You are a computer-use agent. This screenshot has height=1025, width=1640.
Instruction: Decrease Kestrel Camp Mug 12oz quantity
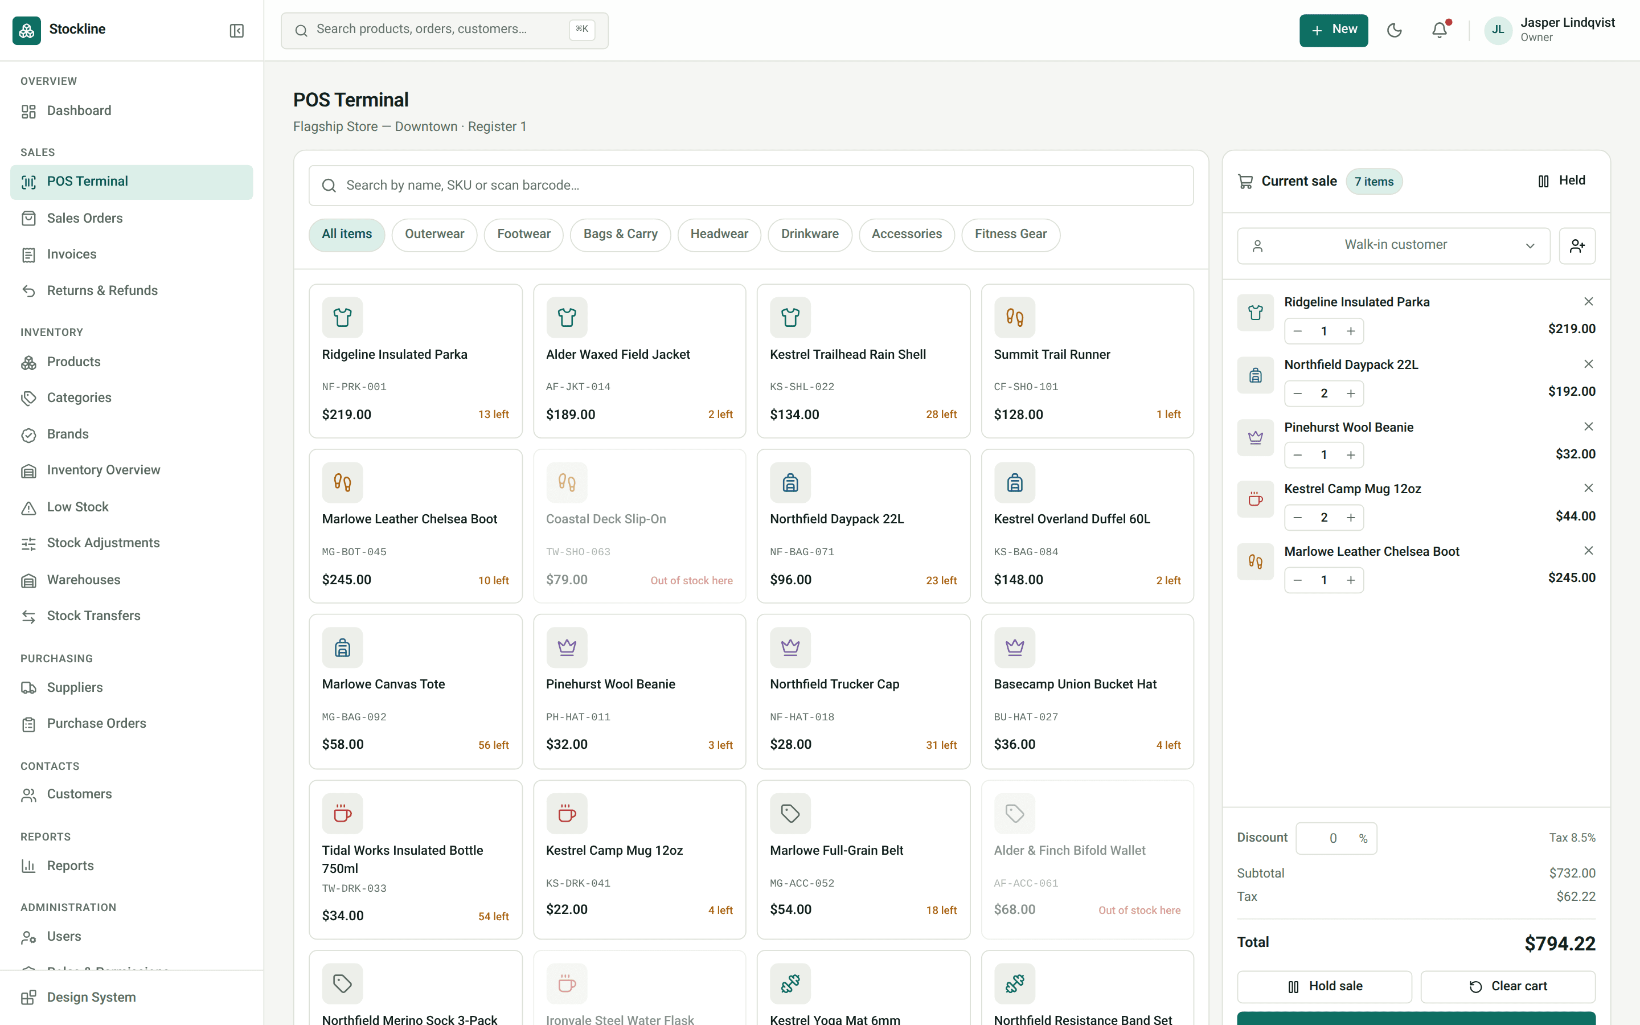tap(1298, 517)
